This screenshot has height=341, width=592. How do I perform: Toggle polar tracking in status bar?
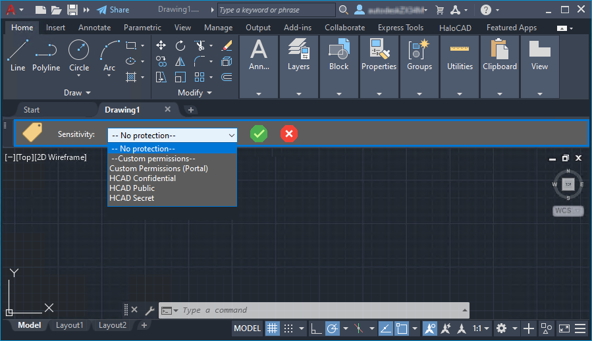[333, 328]
